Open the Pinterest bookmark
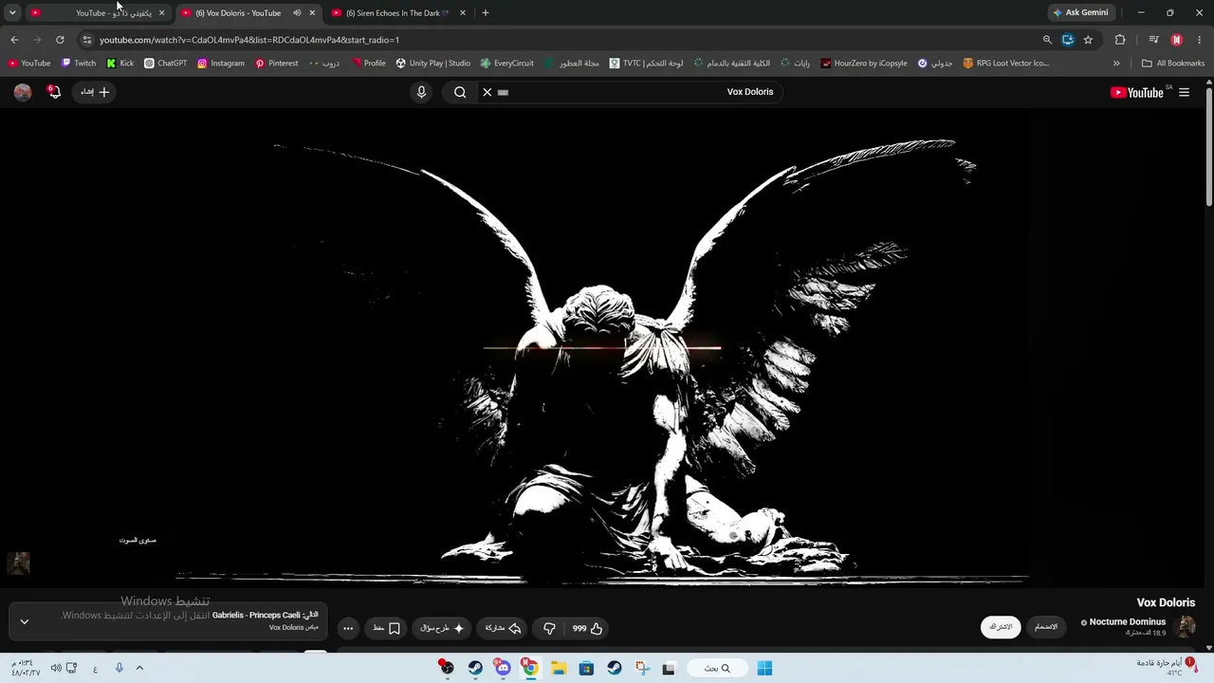This screenshot has height=683, width=1214. pyautogui.click(x=277, y=64)
